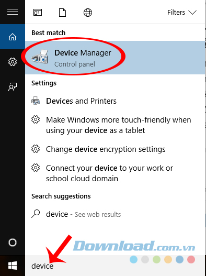Click the search box containing device

(x=115, y=266)
